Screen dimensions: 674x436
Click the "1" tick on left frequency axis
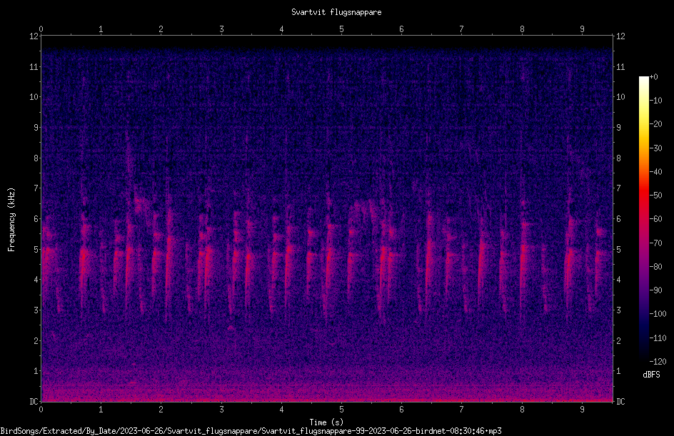[x=36, y=371]
